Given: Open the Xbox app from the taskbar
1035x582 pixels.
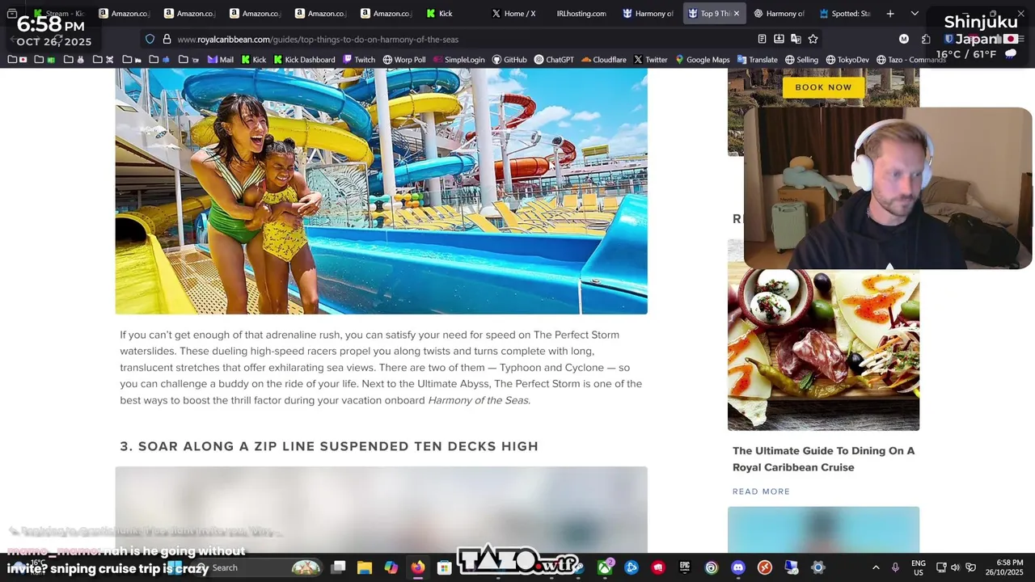Looking at the screenshot, I should click(x=604, y=567).
